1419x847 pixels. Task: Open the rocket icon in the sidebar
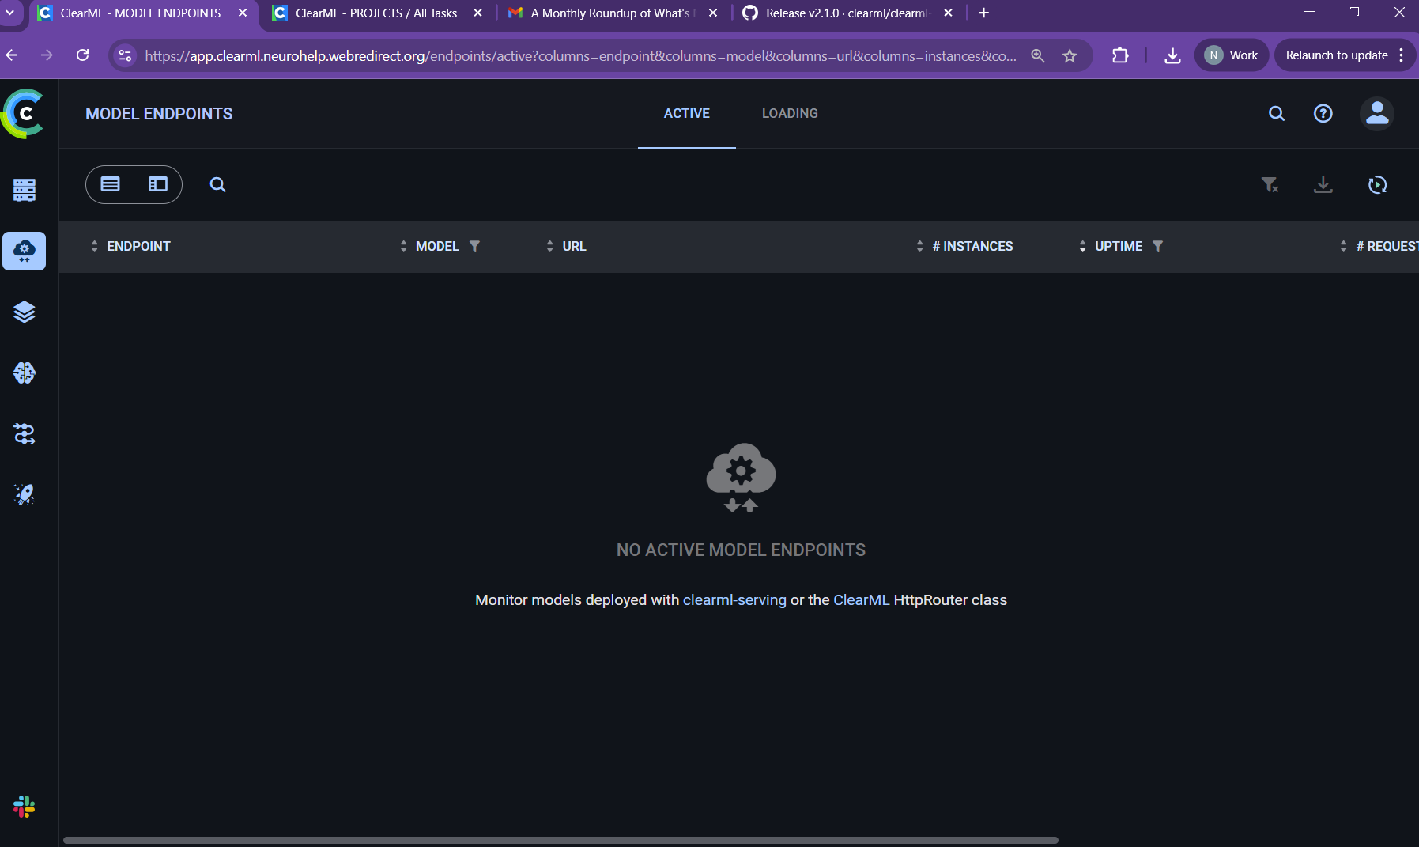(x=25, y=494)
